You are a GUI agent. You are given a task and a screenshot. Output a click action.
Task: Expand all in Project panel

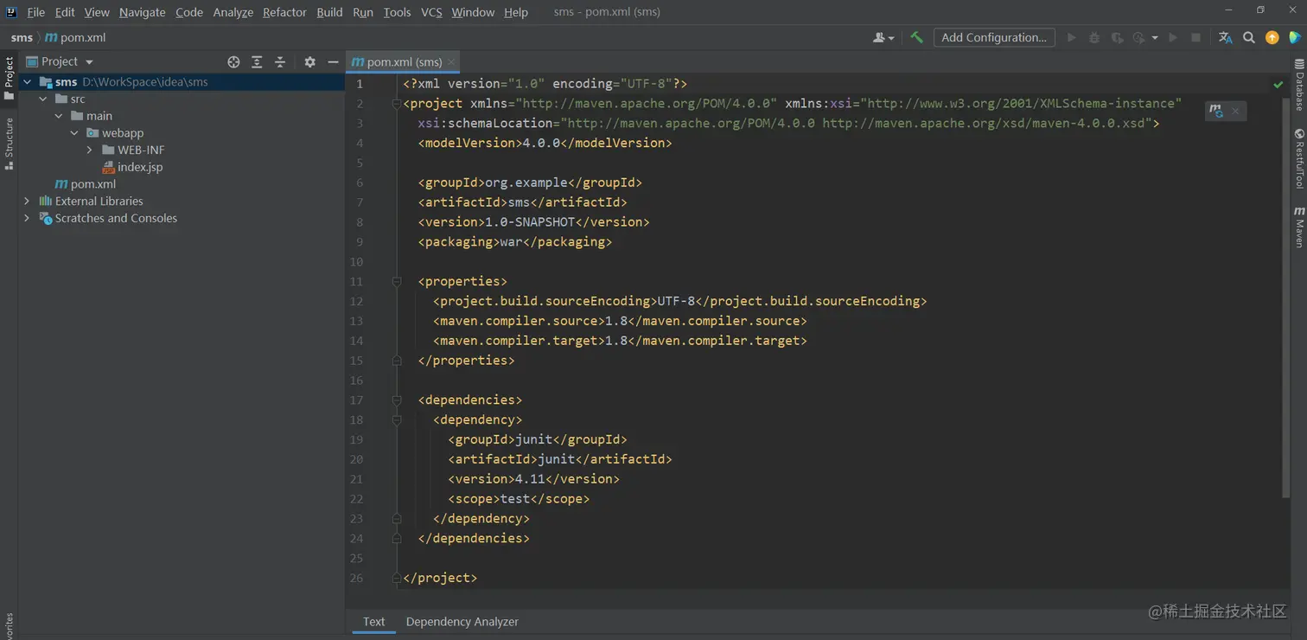click(257, 61)
